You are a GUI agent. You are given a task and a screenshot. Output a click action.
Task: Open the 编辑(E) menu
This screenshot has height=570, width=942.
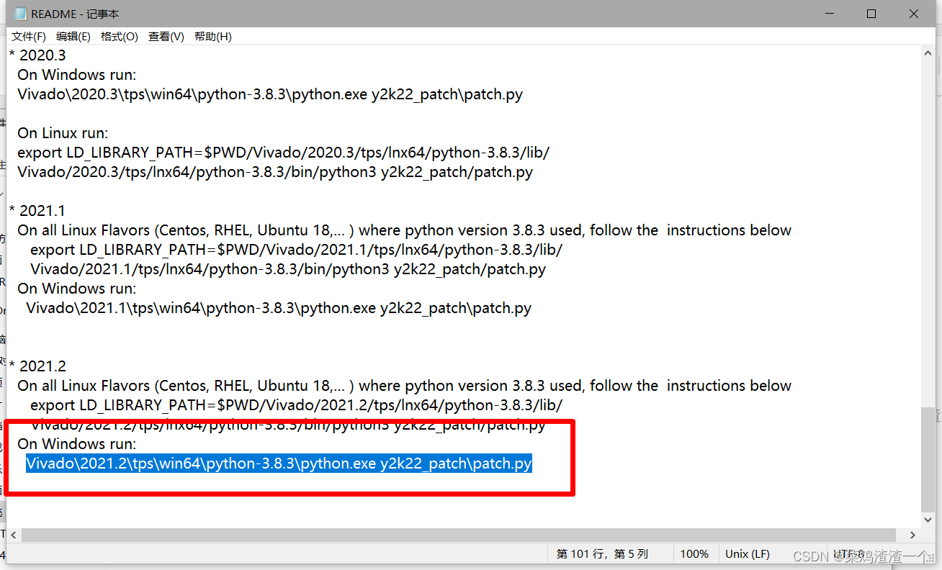[73, 37]
